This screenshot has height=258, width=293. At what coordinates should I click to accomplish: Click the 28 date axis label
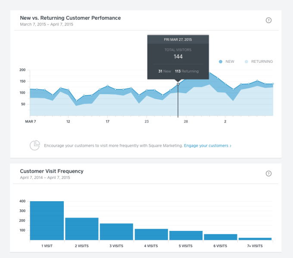pyautogui.click(x=186, y=122)
